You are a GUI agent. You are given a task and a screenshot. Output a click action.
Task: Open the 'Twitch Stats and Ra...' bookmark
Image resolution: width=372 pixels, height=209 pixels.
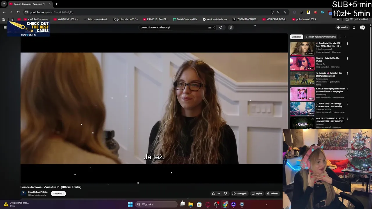pyautogui.click(x=186, y=19)
